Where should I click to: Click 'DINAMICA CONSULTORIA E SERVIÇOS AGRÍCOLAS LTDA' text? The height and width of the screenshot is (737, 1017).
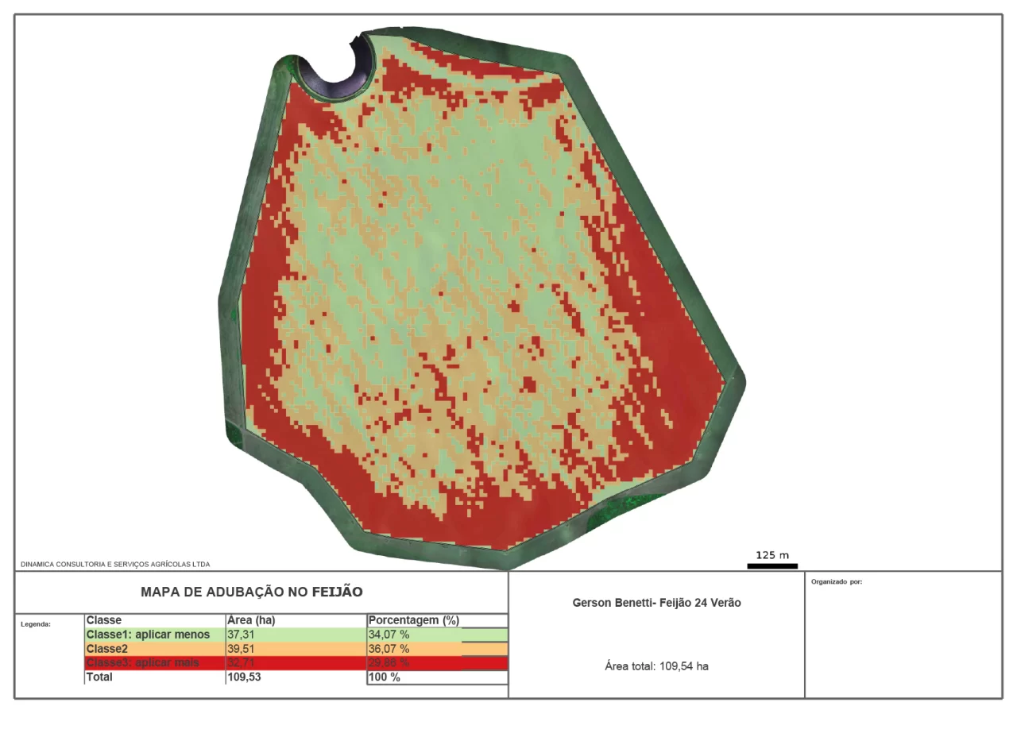pos(115,565)
